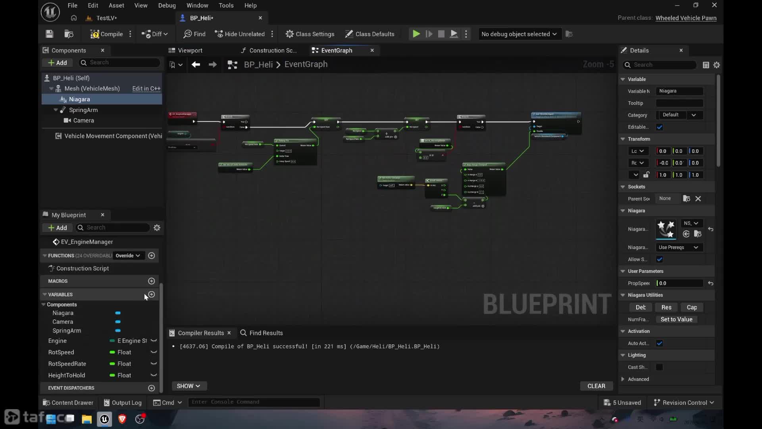Collapse the Transform section

pos(623,139)
